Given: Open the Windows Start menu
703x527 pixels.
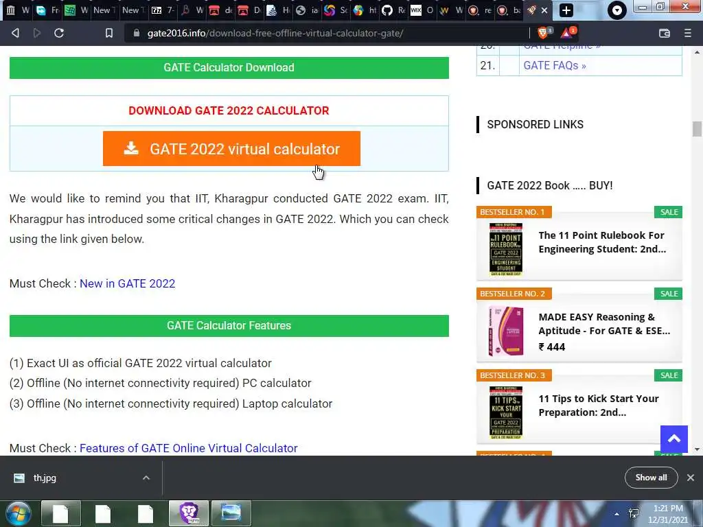Looking at the screenshot, I should pyautogui.click(x=18, y=513).
